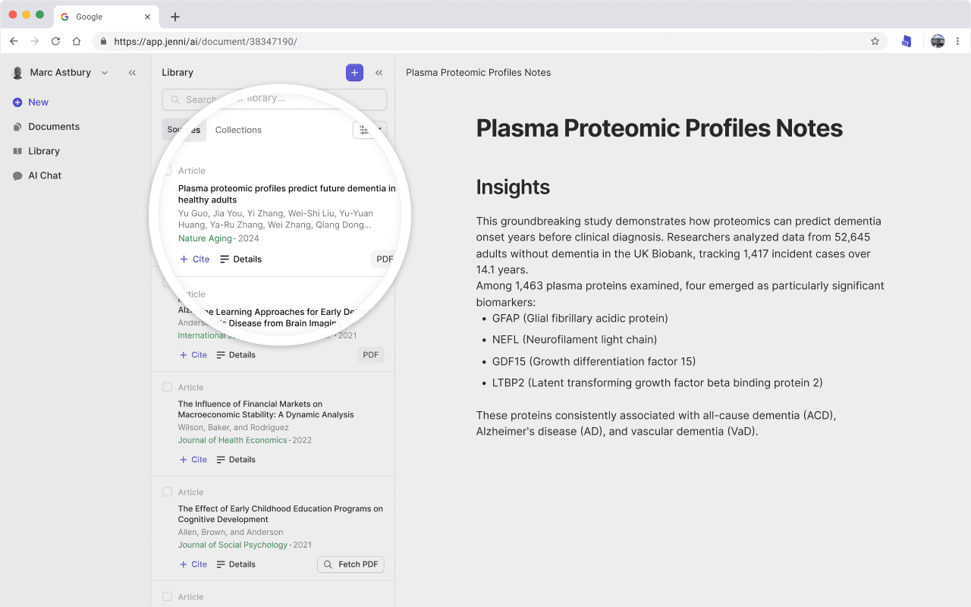Expand the Marc Astbury account dropdown
The image size is (971, 607).
coord(105,73)
